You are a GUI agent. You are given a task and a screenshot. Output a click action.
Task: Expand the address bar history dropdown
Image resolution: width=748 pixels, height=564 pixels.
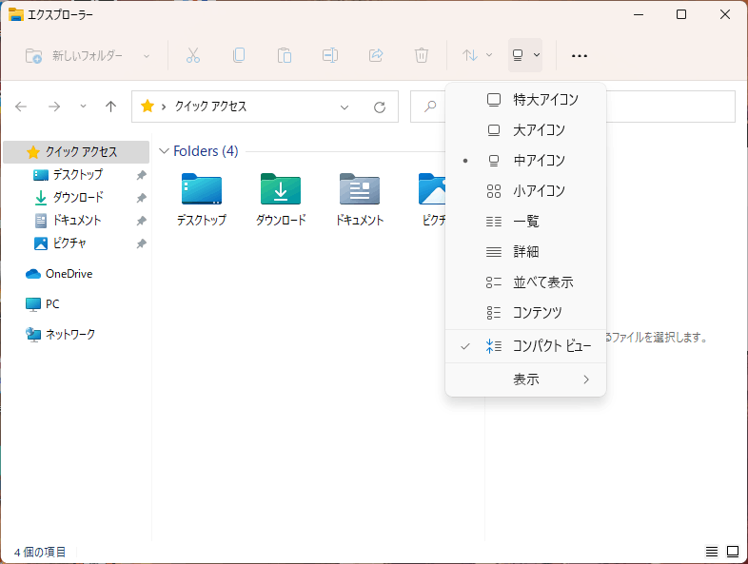[x=344, y=107]
